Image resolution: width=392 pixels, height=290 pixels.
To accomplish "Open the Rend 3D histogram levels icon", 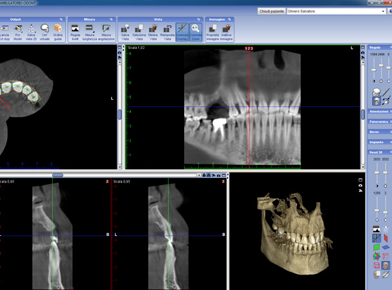I will pyautogui.click(x=377, y=229).
